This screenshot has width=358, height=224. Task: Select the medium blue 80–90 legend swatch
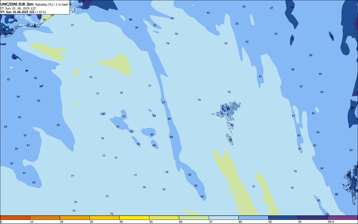pos(253,218)
